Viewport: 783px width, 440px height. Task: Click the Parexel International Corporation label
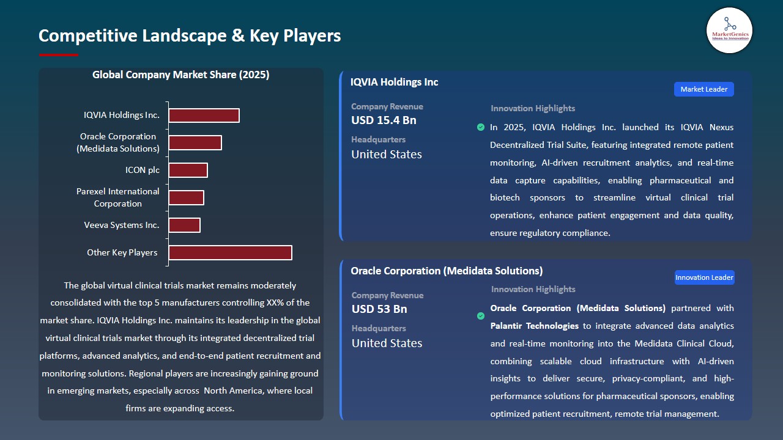click(x=117, y=197)
